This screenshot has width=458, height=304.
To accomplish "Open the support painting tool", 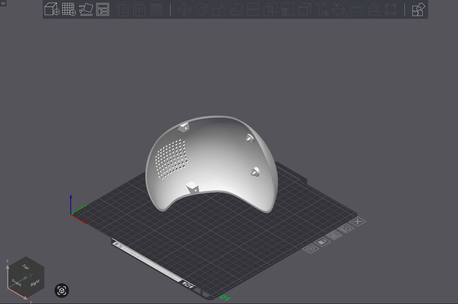I will (374, 10).
